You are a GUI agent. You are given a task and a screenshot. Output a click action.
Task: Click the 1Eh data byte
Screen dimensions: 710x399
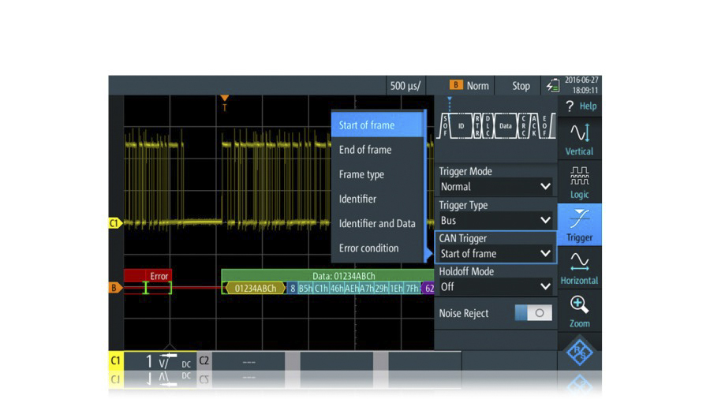point(397,288)
